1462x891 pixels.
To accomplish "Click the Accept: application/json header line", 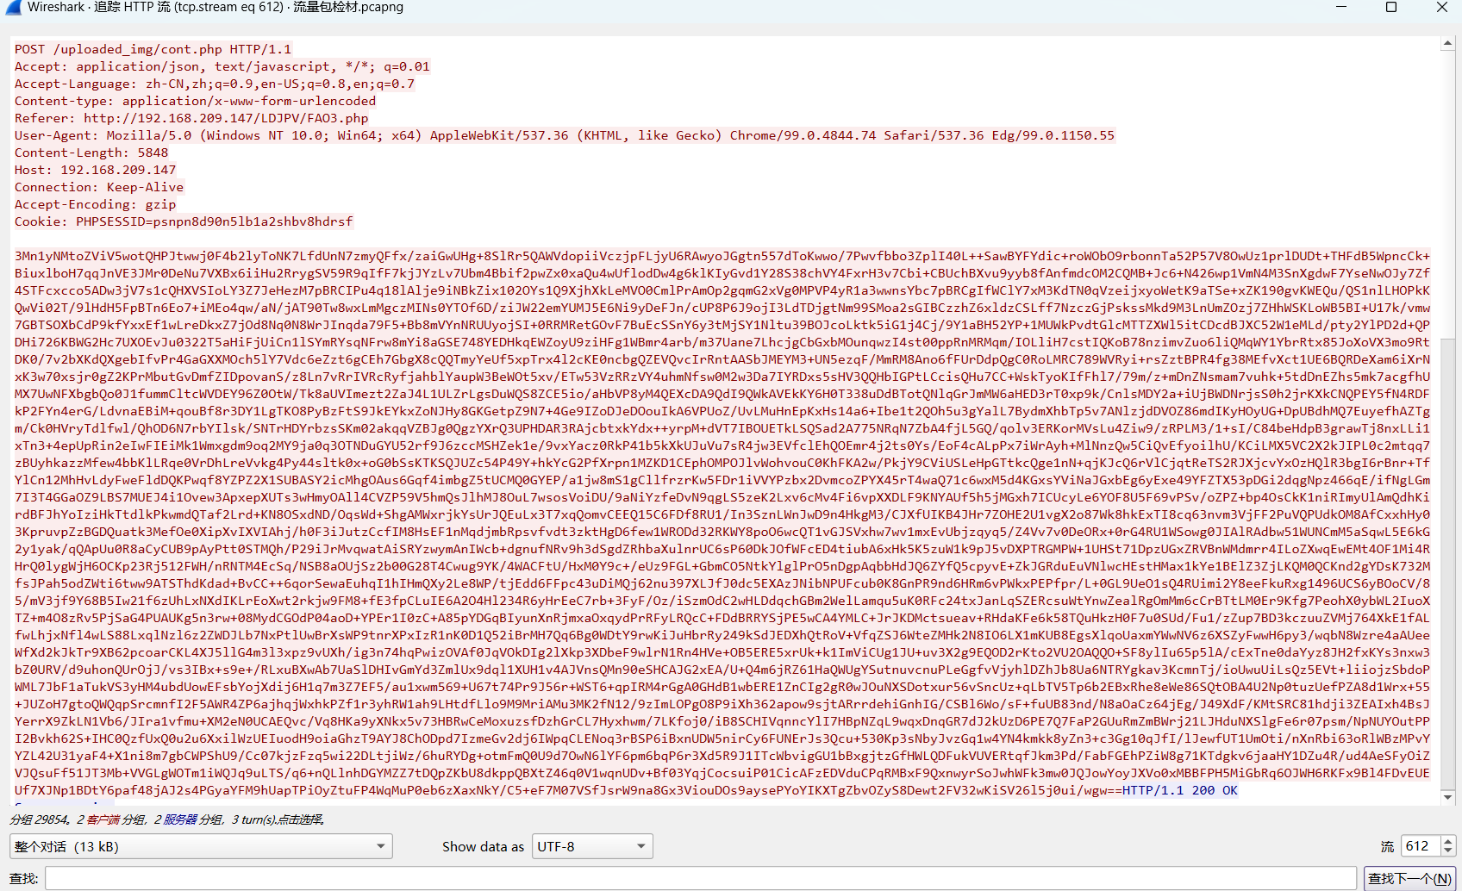I will (222, 66).
